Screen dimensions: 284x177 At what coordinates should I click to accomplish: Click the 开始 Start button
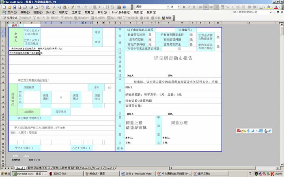point(6,174)
